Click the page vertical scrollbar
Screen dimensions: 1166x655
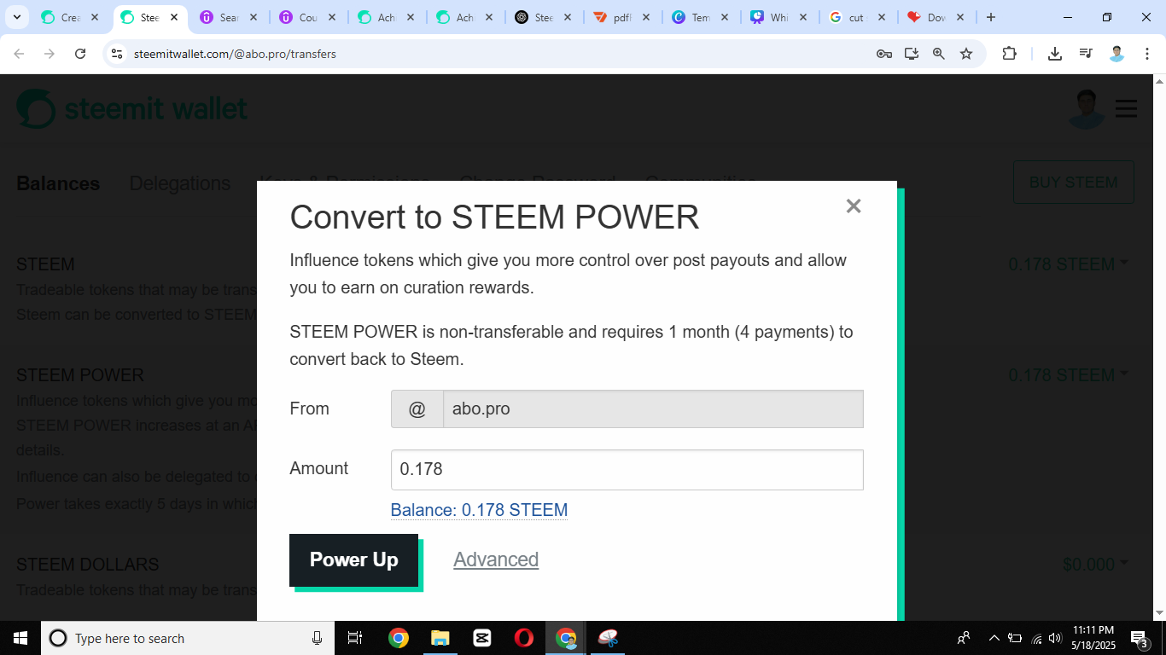tap(1159, 347)
